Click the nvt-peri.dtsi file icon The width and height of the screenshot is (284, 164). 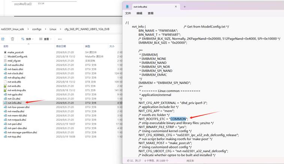tap(5, 124)
